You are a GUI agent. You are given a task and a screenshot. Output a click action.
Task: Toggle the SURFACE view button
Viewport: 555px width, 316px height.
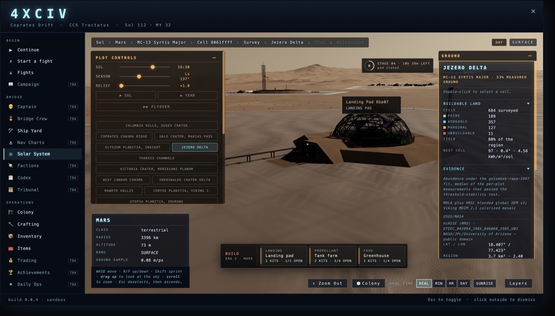click(523, 42)
